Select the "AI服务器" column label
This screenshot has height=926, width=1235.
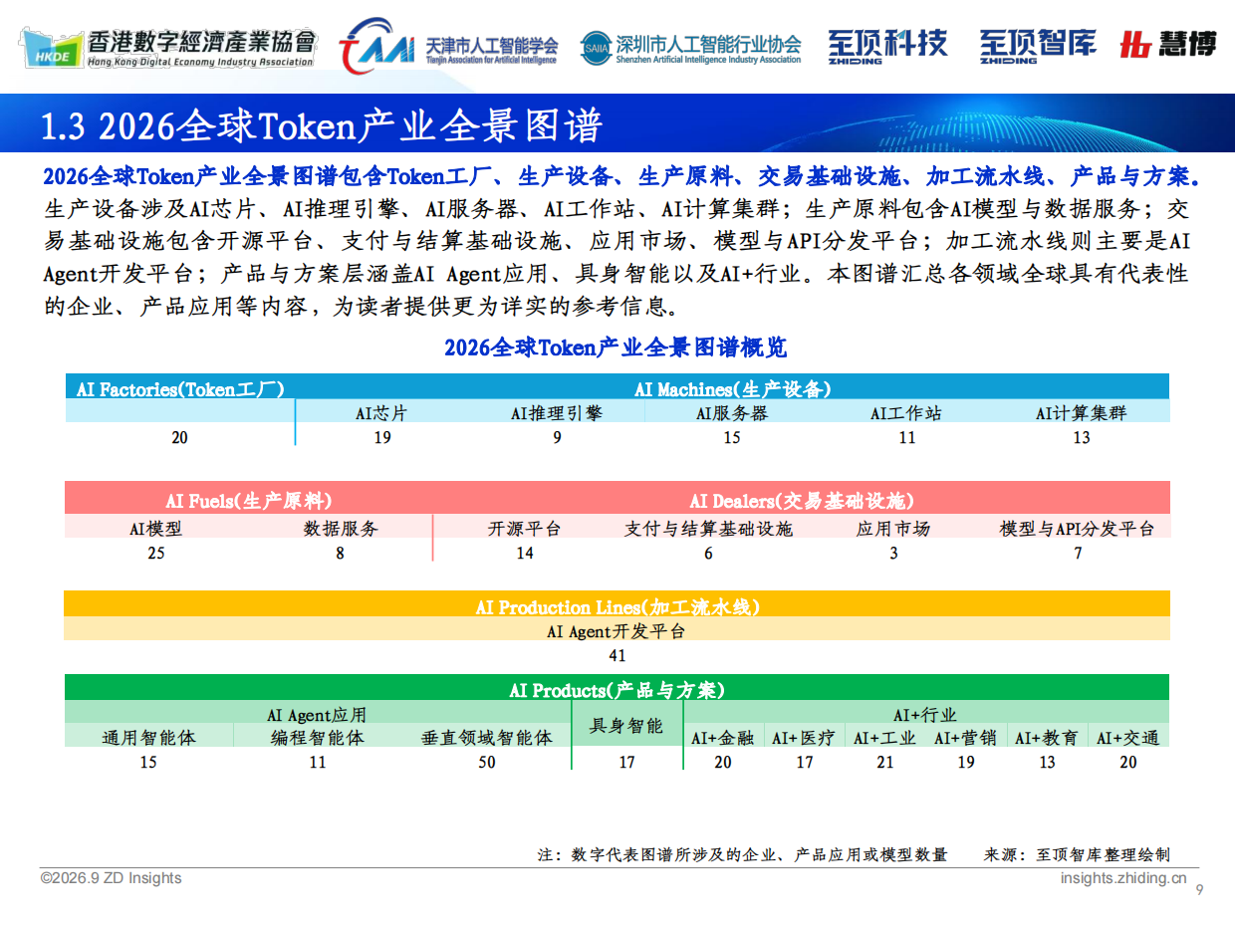(x=732, y=412)
